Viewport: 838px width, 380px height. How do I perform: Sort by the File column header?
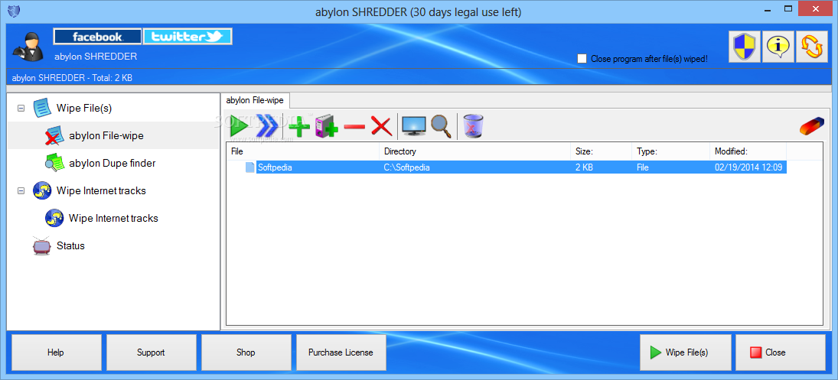pyautogui.click(x=302, y=151)
